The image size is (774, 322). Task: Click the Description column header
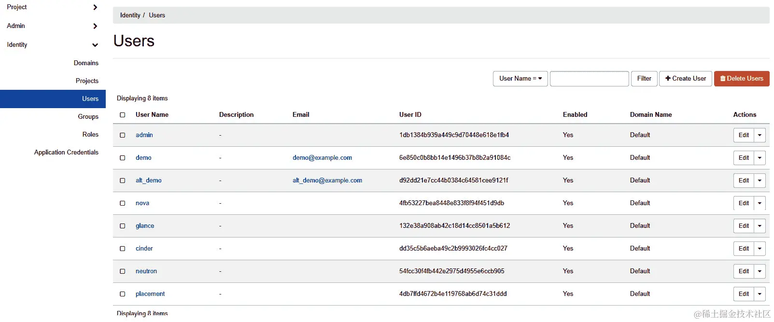[x=236, y=115]
